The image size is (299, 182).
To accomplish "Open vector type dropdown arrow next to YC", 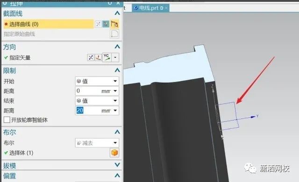I will 115,57.
